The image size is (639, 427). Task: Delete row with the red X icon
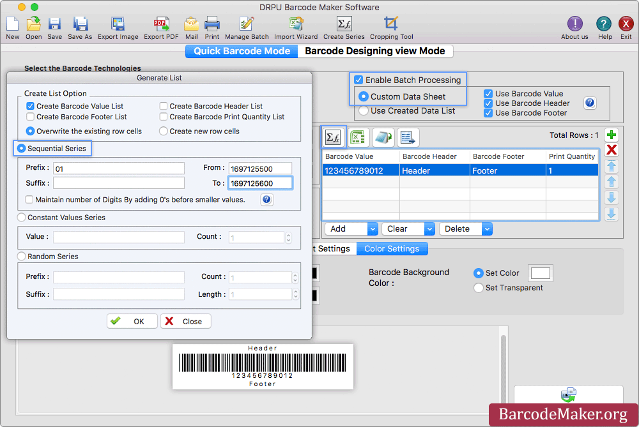pos(612,150)
